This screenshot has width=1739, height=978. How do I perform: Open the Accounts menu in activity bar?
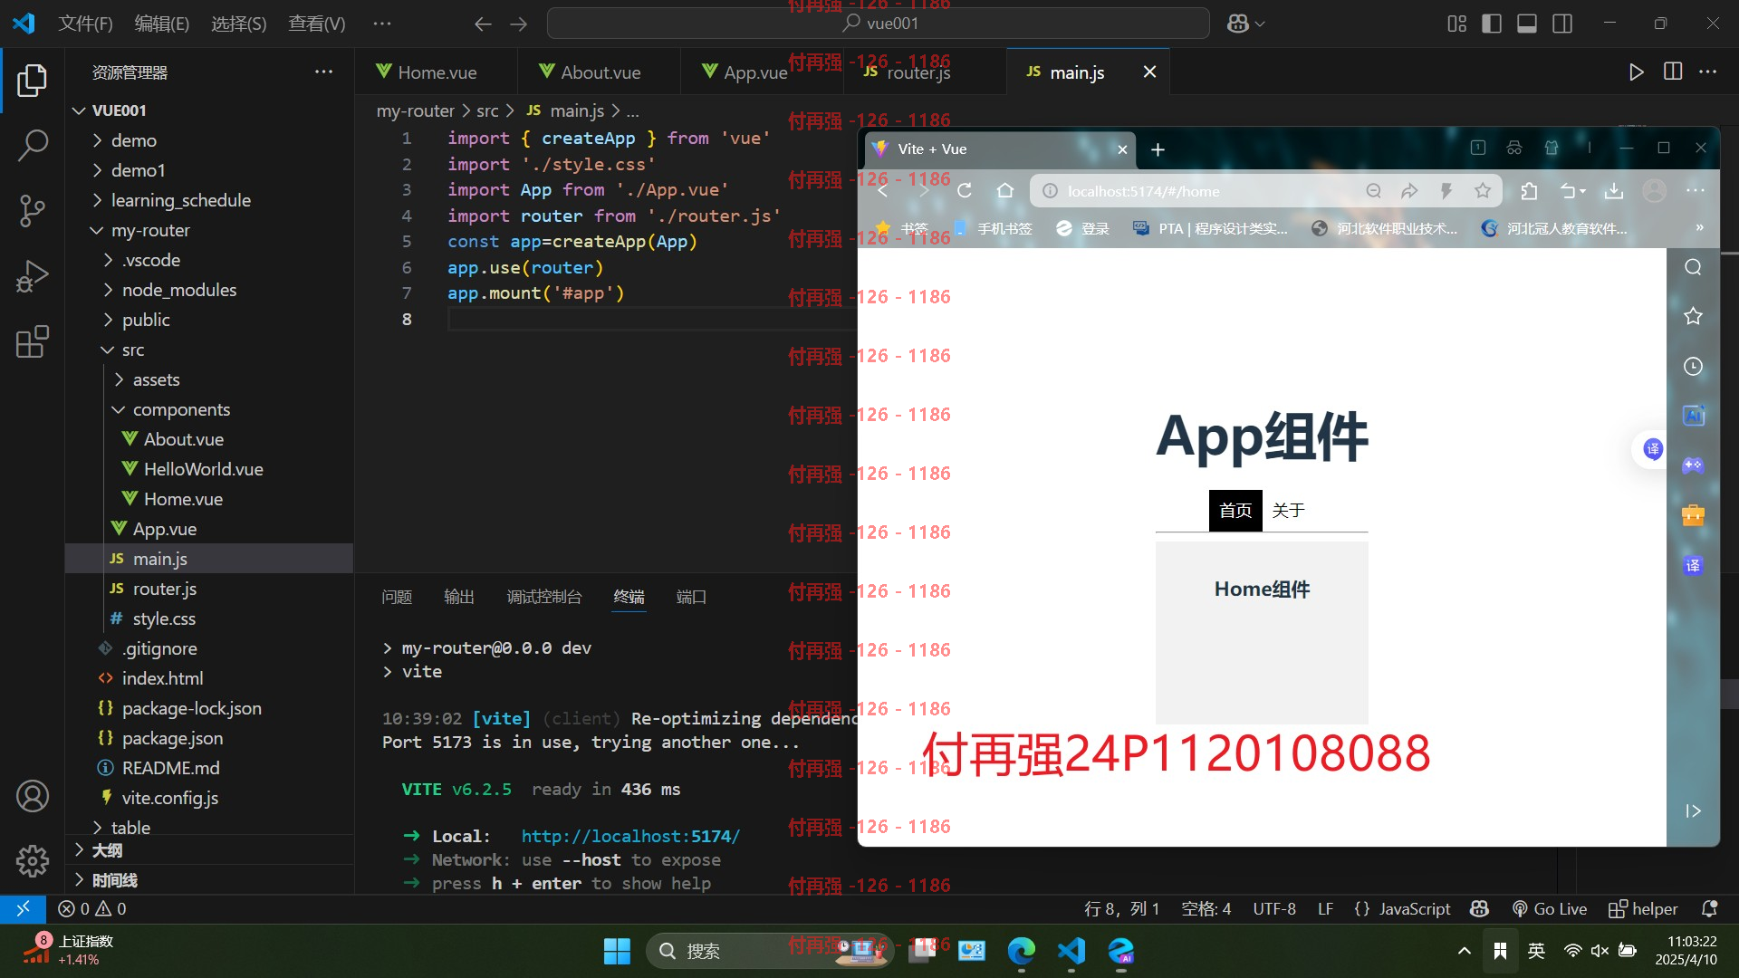click(x=33, y=796)
